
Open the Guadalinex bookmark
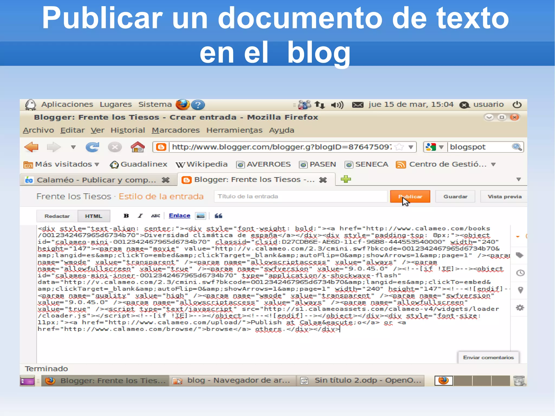click(138, 164)
